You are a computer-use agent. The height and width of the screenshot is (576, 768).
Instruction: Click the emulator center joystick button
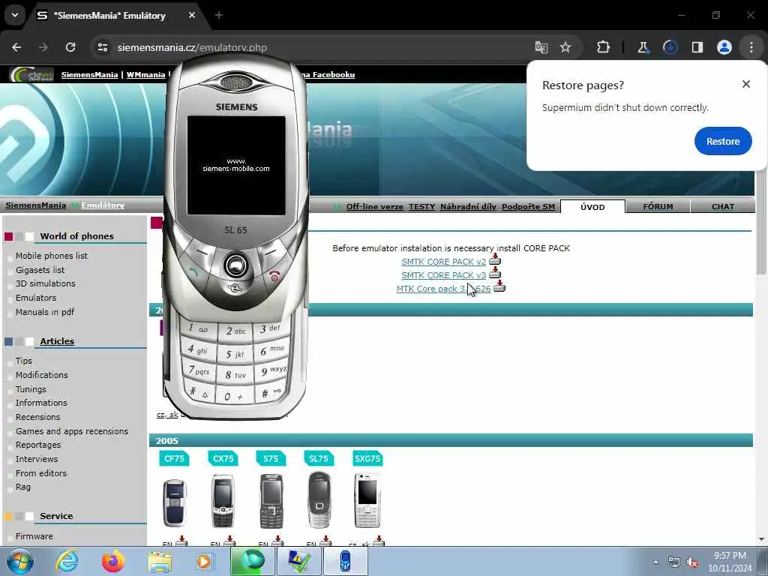(x=236, y=265)
